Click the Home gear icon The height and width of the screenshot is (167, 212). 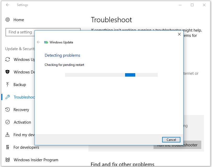(x=8, y=20)
